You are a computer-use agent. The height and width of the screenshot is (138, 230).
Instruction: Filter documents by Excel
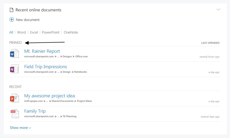tap(34, 32)
